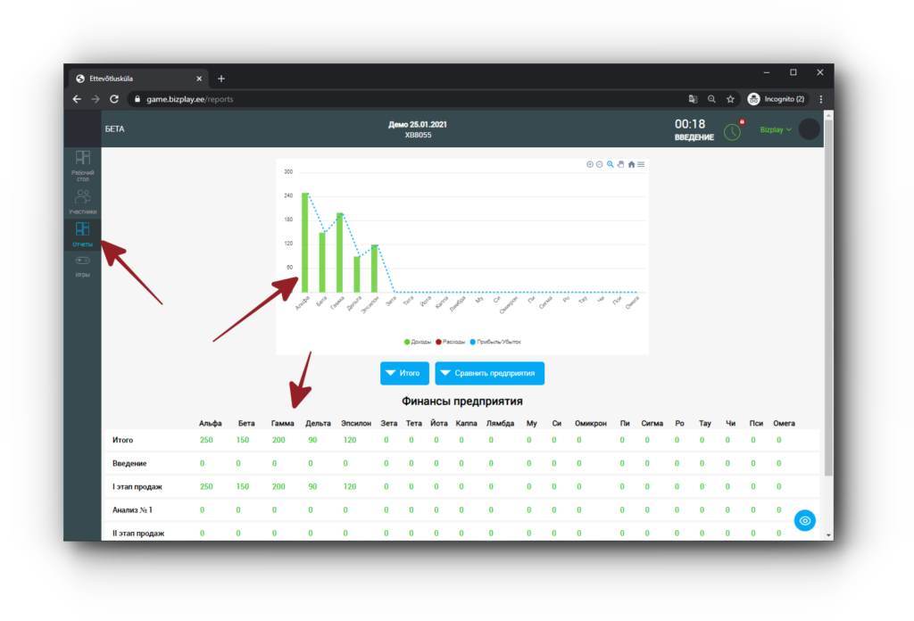This screenshot has height=621, width=914.
Task: Reset chart zoom with home icon
Action: point(631,164)
